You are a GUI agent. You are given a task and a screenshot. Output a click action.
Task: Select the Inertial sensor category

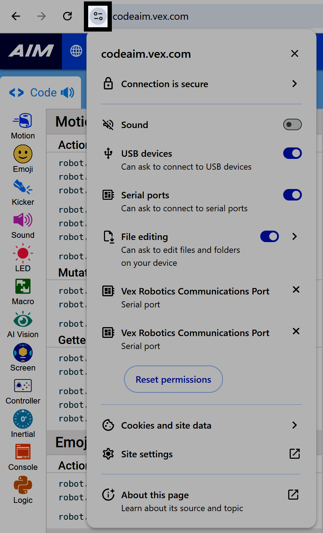point(23,419)
